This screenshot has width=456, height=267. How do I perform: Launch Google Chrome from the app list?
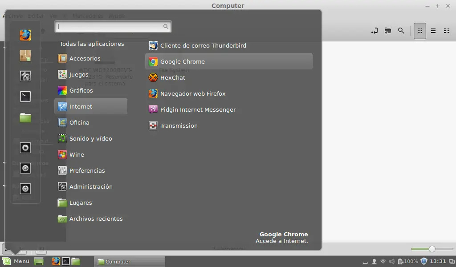pyautogui.click(x=229, y=61)
